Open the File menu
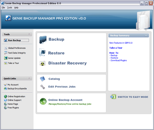 tap(3, 8)
